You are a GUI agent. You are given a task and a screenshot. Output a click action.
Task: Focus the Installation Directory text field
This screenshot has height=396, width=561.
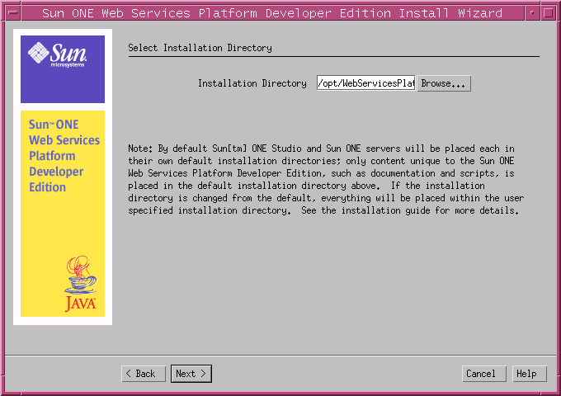tap(365, 83)
